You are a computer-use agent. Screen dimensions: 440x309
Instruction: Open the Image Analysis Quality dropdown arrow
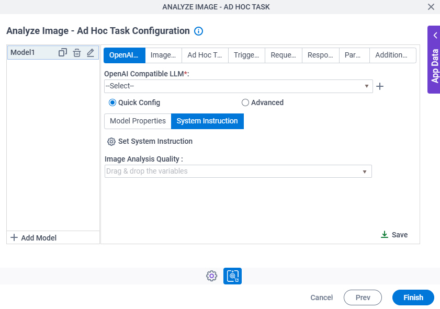click(x=365, y=171)
